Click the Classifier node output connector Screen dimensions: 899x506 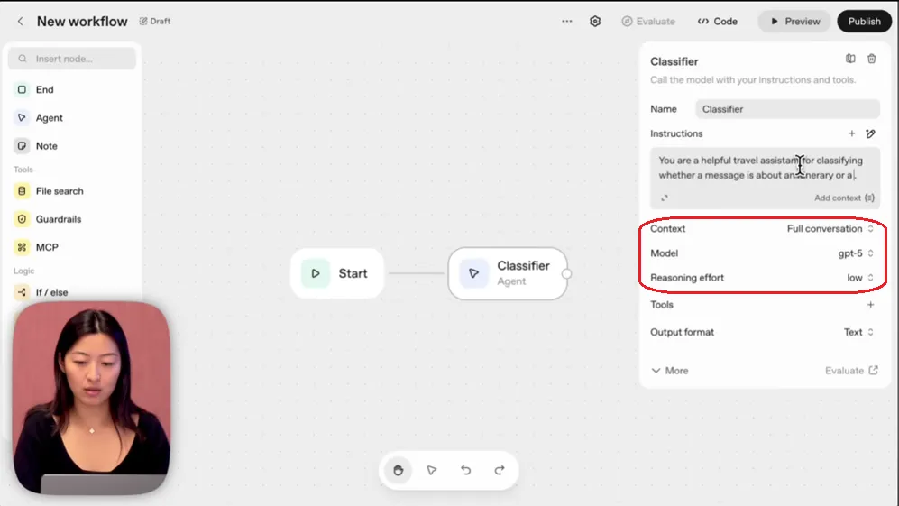pos(566,273)
